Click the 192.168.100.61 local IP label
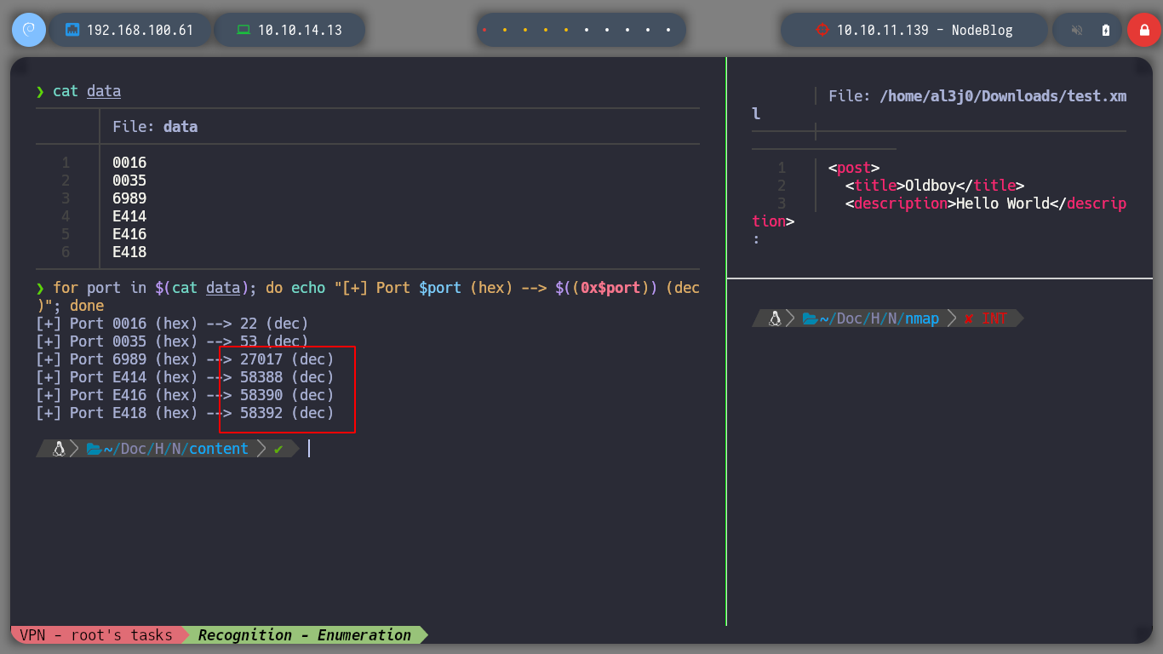 [140, 30]
